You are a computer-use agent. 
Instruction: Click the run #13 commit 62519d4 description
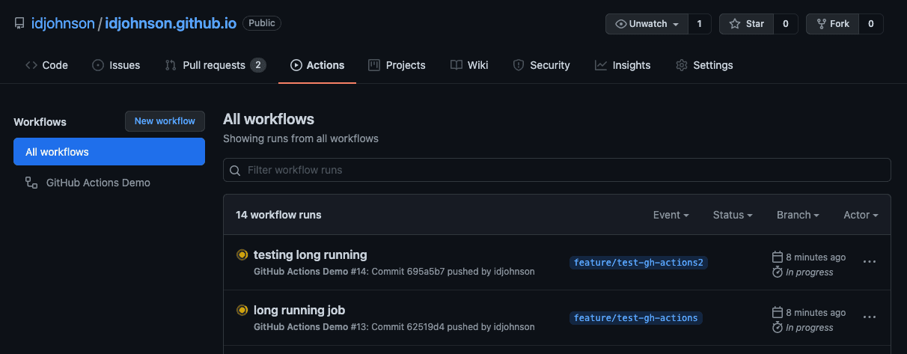pyautogui.click(x=394, y=327)
